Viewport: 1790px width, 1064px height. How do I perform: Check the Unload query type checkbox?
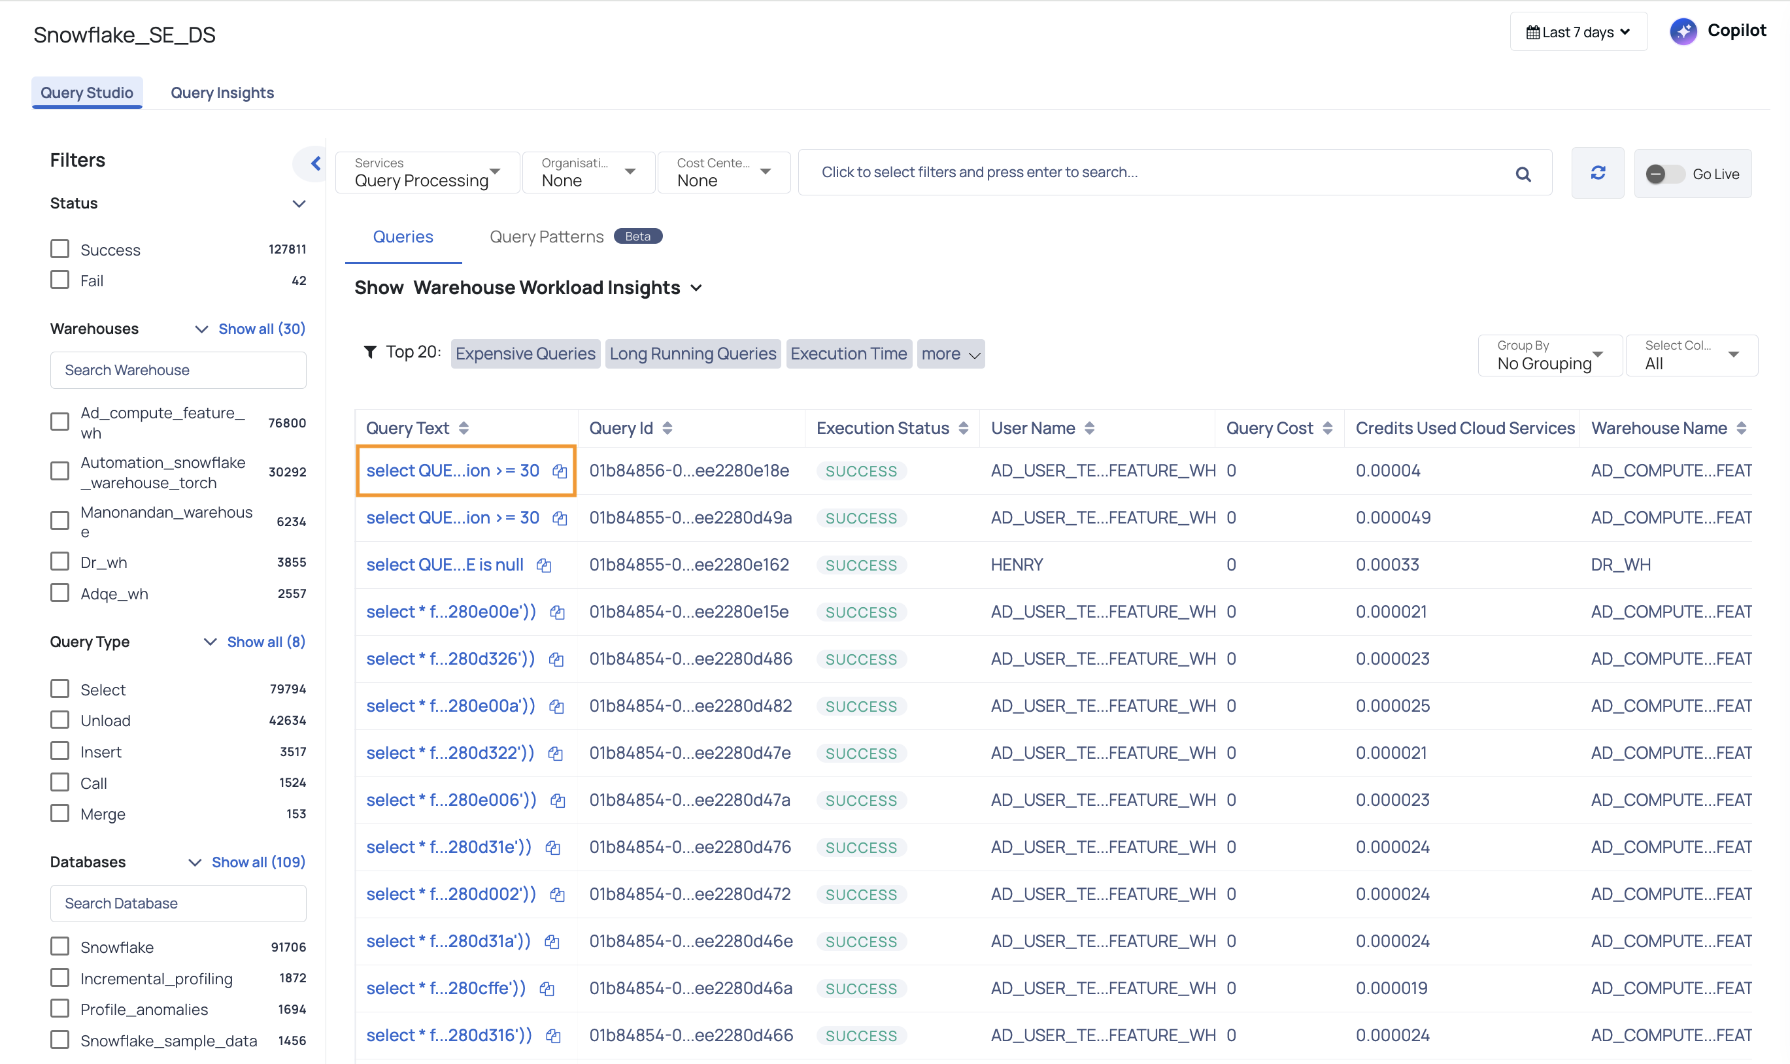[x=60, y=720]
